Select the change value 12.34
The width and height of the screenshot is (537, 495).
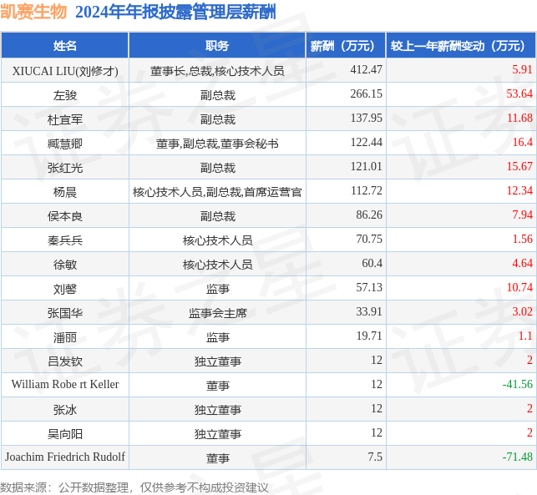pyautogui.click(x=519, y=190)
